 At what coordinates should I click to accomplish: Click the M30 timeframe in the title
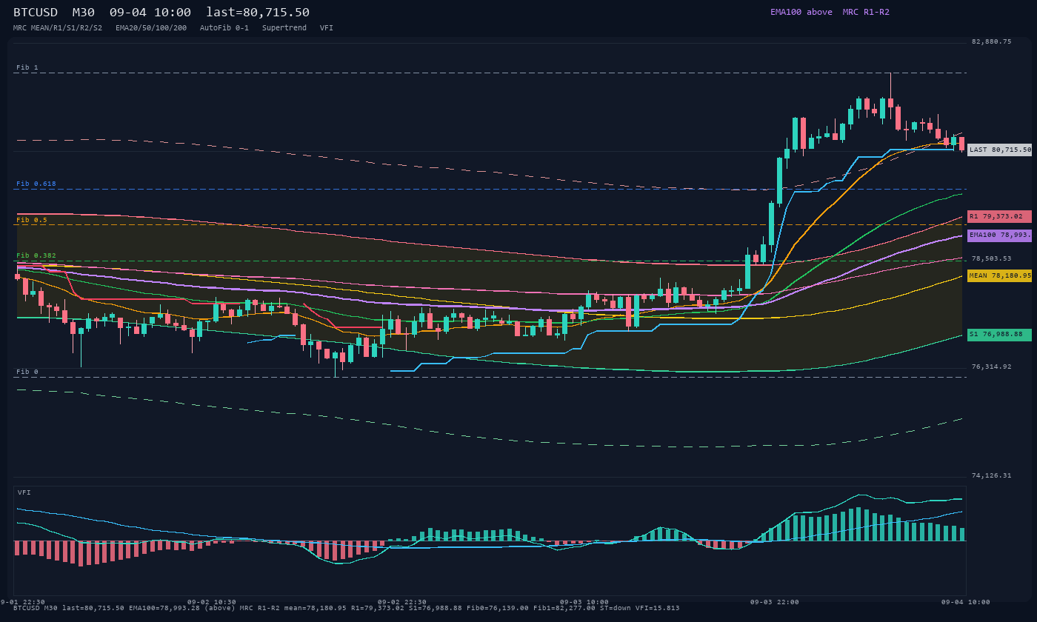click(x=83, y=13)
